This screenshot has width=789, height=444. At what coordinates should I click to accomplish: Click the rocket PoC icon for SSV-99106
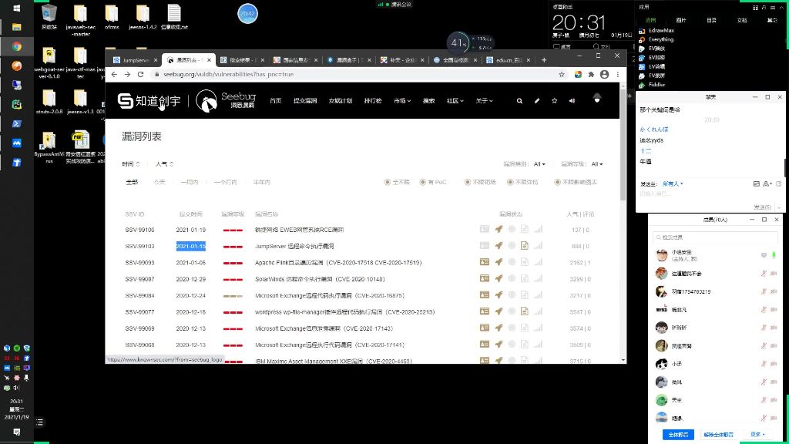pos(499,229)
